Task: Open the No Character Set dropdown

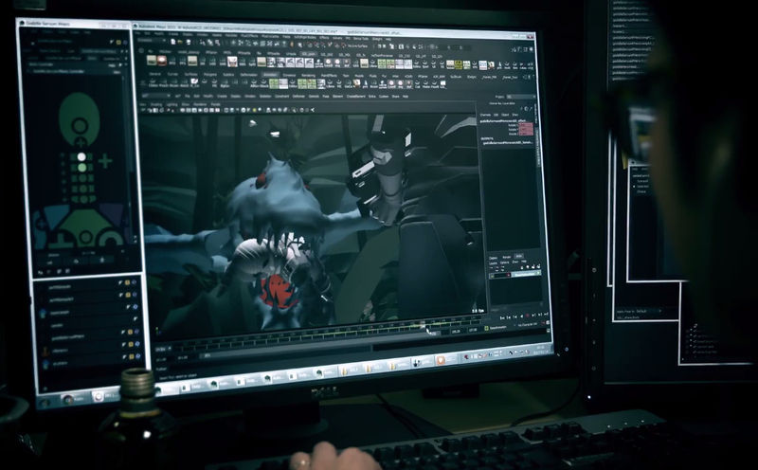Action: click(x=528, y=324)
